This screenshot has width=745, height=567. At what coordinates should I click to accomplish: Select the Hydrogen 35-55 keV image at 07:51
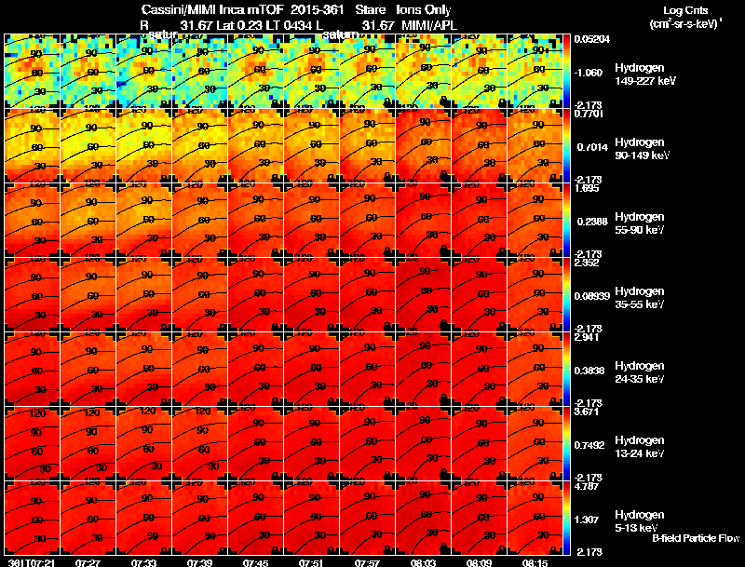(312, 294)
